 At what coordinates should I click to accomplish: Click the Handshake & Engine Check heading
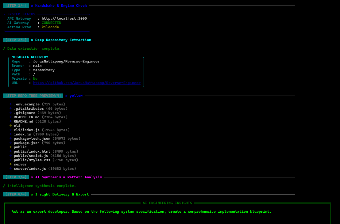(61, 6)
